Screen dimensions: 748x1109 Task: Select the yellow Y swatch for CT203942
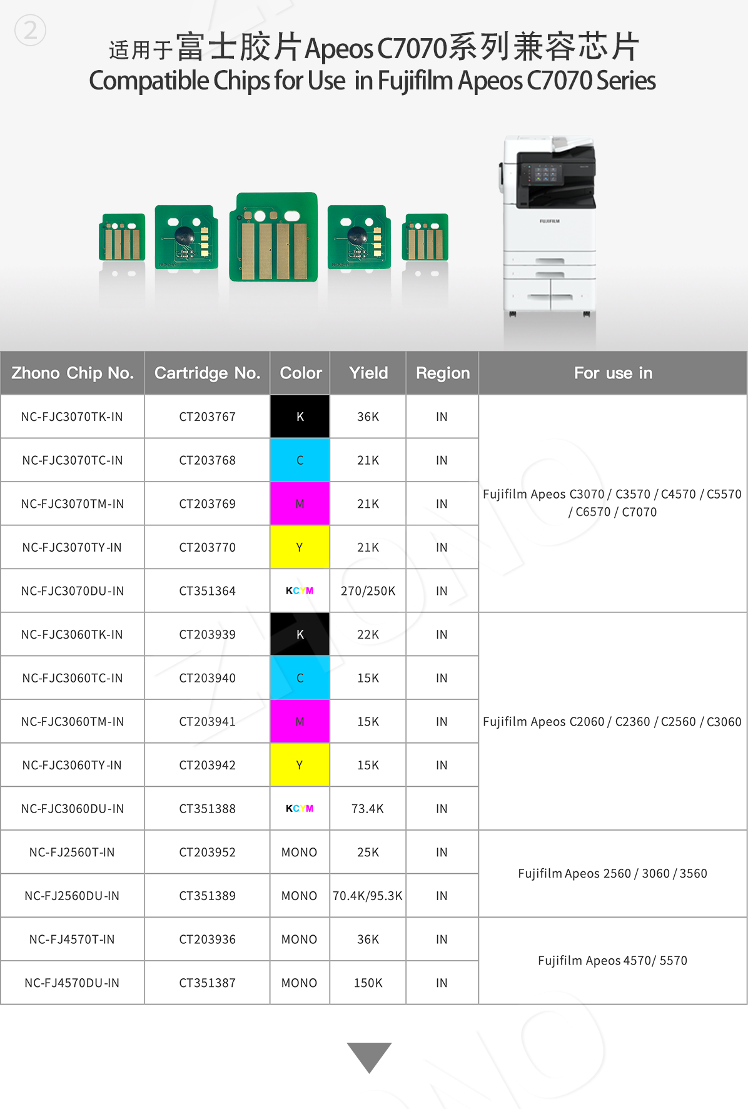[300, 765]
